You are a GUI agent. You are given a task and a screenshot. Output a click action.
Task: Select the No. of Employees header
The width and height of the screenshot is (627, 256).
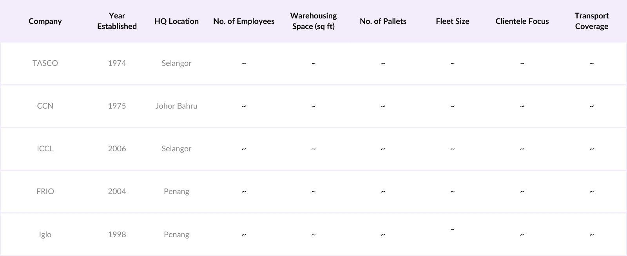pyautogui.click(x=244, y=21)
